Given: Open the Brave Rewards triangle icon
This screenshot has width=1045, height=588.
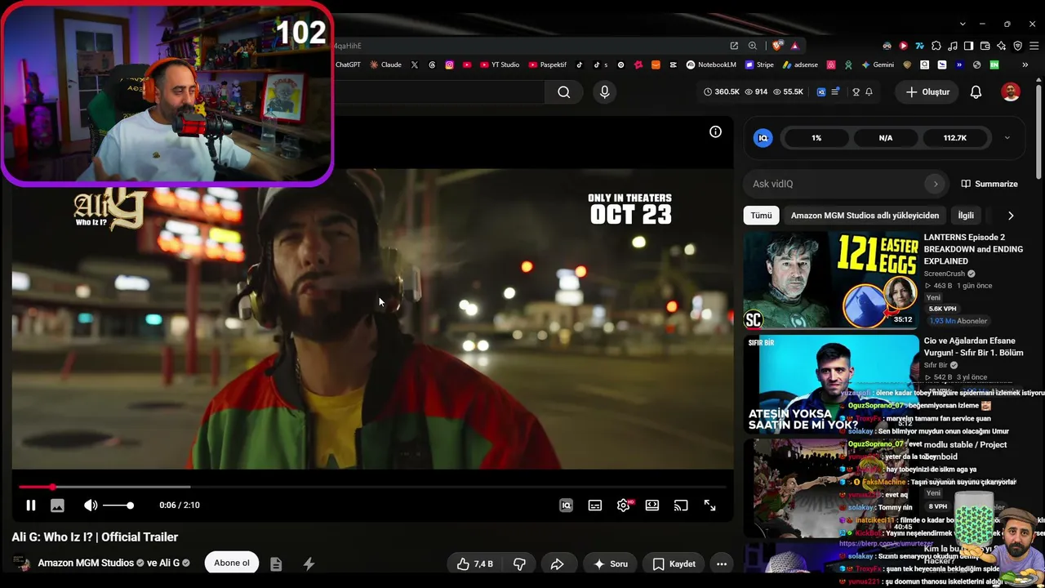Looking at the screenshot, I should (x=794, y=46).
